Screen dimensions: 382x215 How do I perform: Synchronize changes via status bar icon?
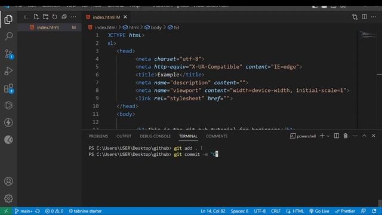coord(38,211)
